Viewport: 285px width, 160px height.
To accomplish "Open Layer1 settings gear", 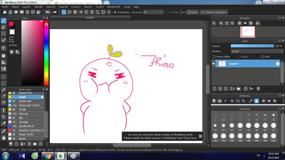I will [277, 64].
